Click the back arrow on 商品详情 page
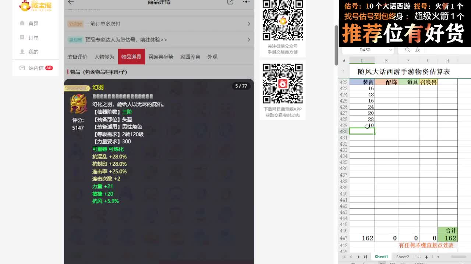The image size is (471, 264). [x=72, y=3]
